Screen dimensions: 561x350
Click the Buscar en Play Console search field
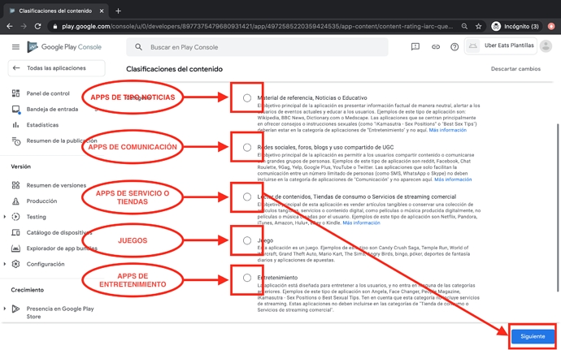[260, 47]
